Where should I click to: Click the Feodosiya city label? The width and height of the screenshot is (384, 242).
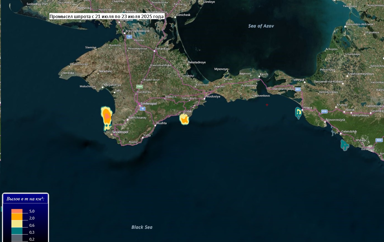[213, 96]
